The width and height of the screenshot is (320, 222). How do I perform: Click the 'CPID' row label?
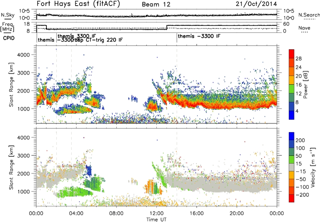(9, 38)
